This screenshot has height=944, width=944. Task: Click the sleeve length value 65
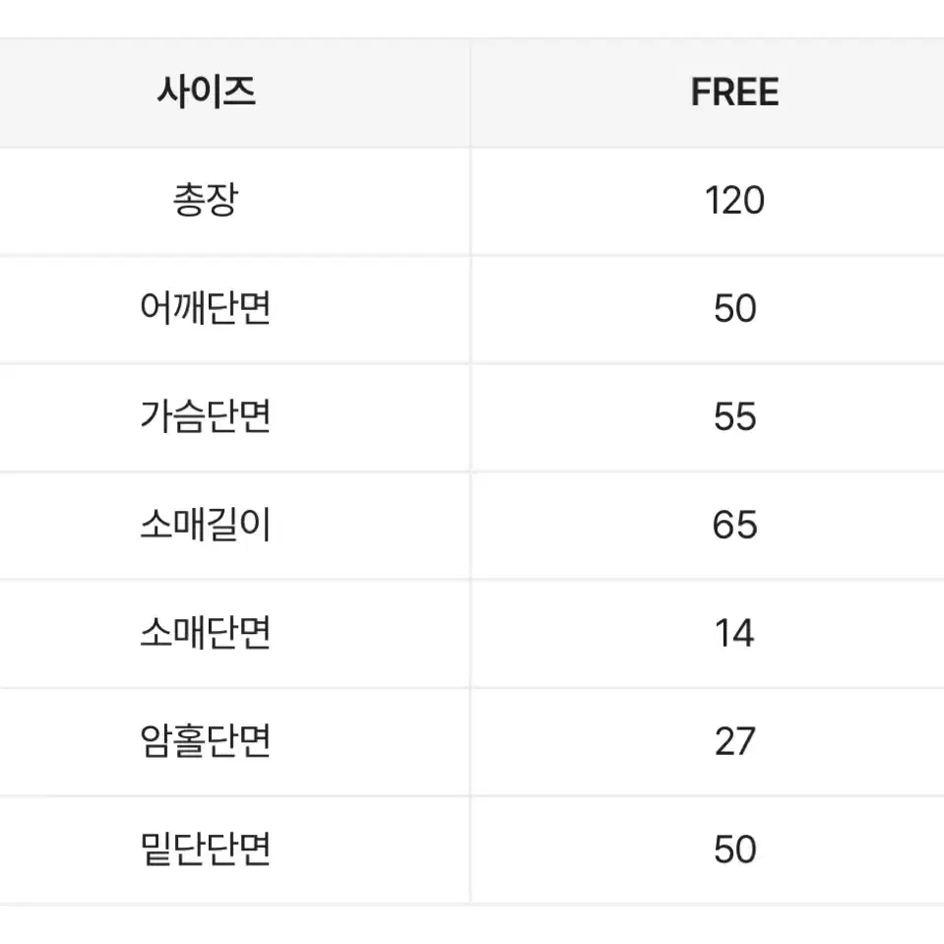click(x=734, y=525)
